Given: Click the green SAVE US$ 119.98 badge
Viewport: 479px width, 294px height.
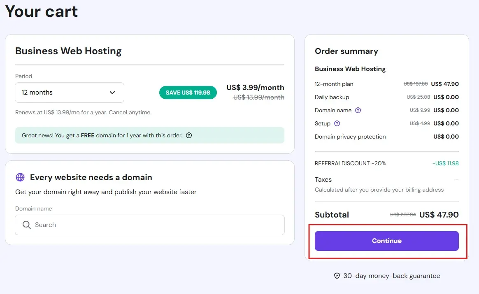Looking at the screenshot, I should tap(188, 93).
